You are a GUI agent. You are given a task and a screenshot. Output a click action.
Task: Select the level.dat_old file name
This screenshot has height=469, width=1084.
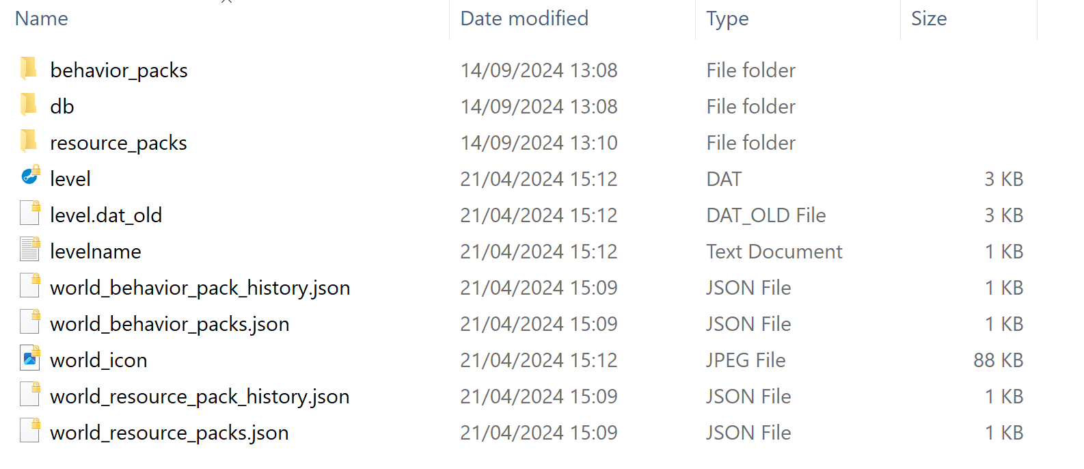coord(106,215)
